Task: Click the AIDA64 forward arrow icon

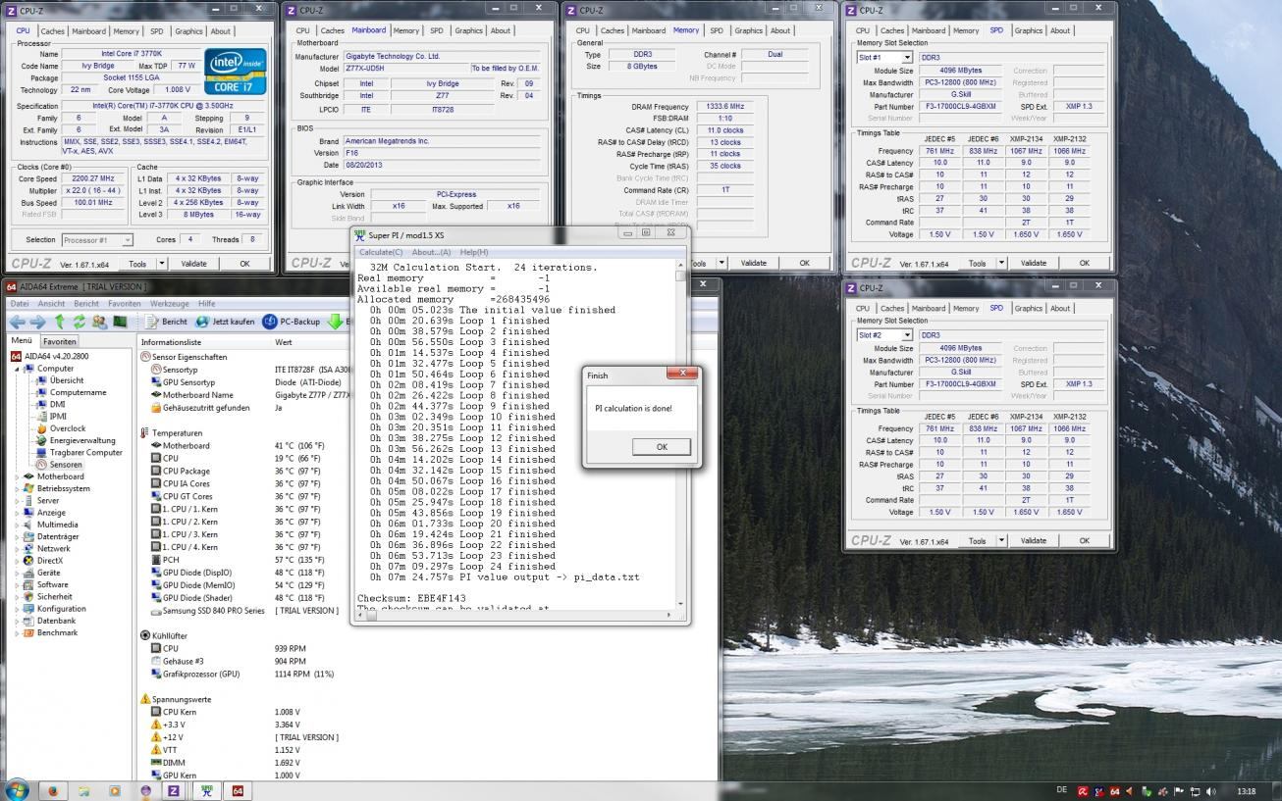Action: [x=37, y=322]
